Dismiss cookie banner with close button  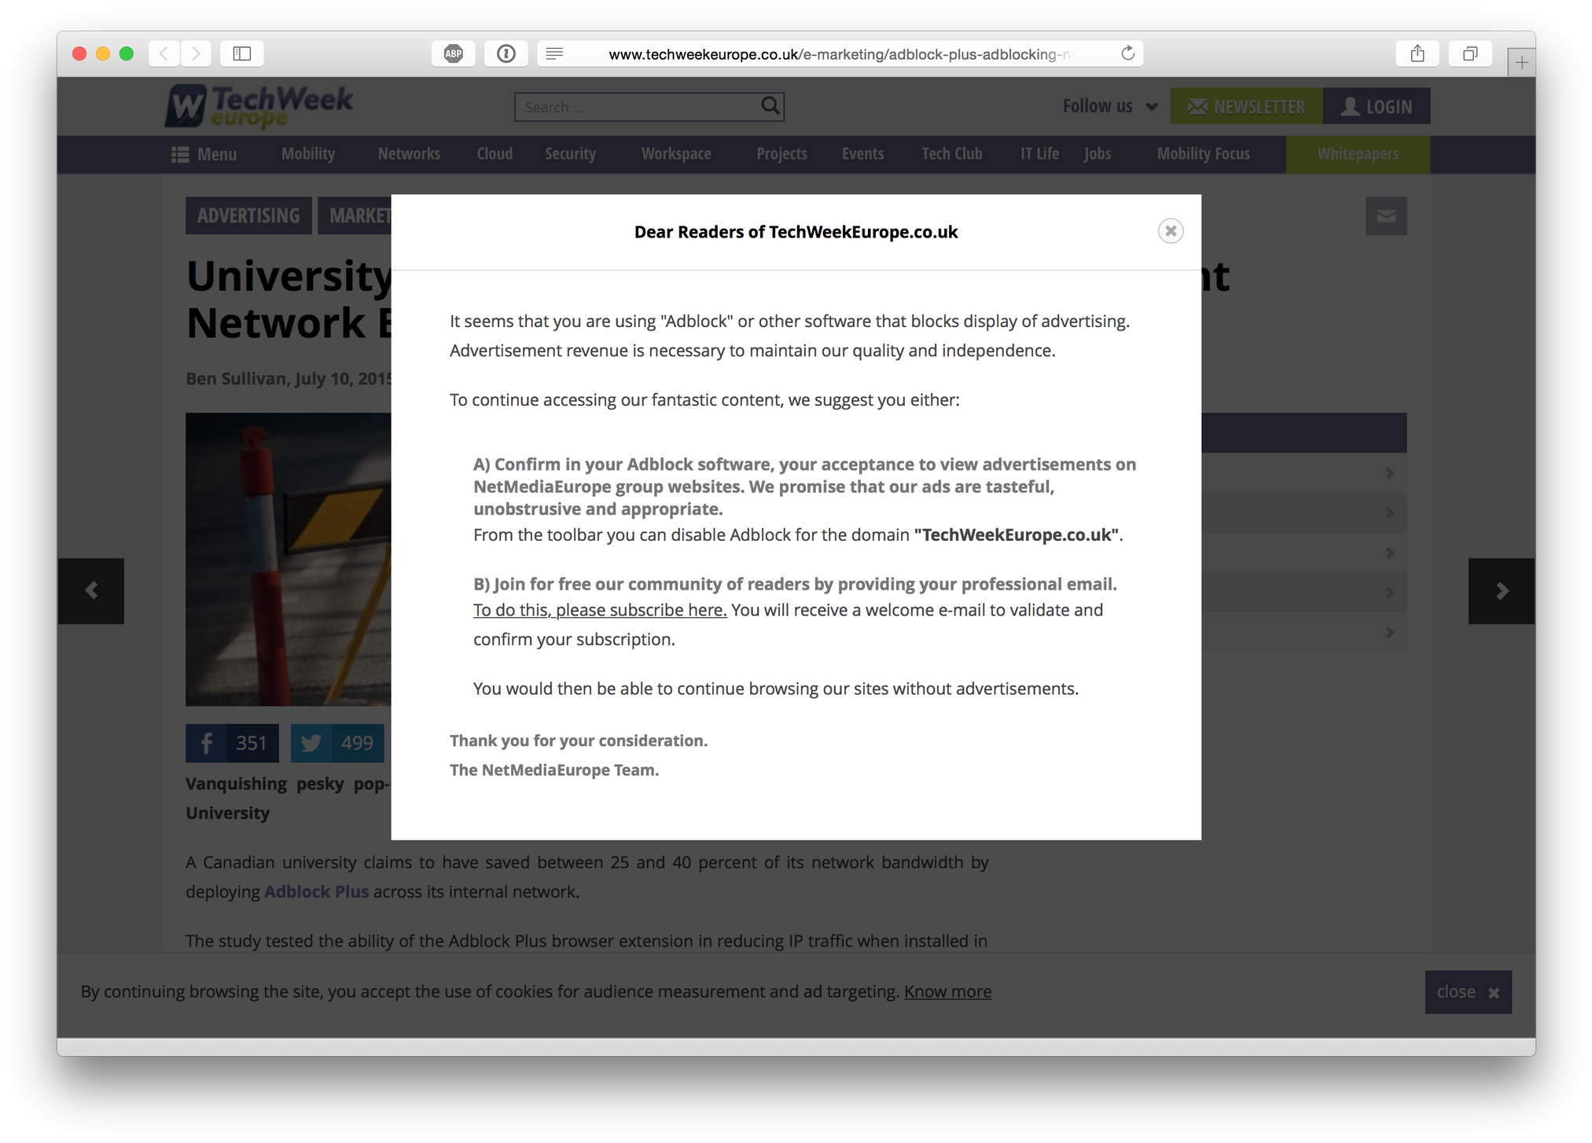pos(1467,992)
